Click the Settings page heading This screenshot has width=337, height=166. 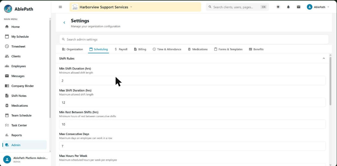[x=80, y=21]
